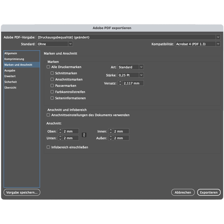Screen dimensions: 224x224
Task: Click the Außen bleed value field
Action: click(121, 138)
